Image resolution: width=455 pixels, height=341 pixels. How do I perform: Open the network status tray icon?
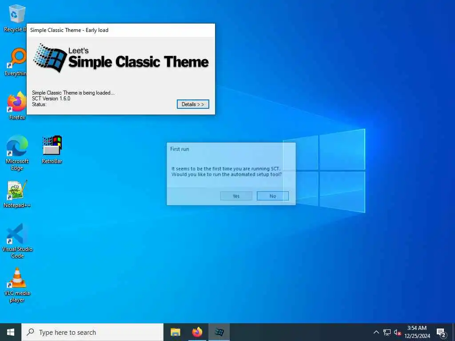pos(387,332)
